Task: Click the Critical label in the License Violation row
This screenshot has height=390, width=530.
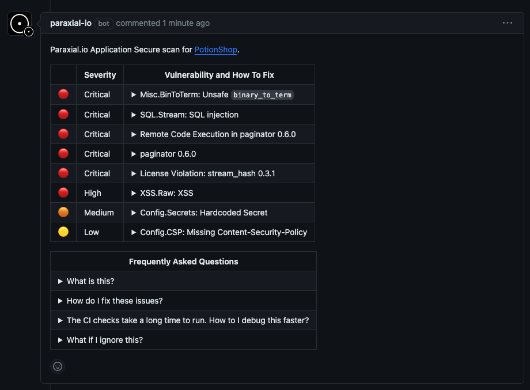Action: click(x=97, y=173)
